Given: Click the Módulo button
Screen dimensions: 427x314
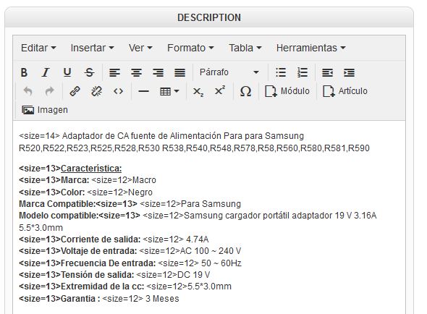Looking at the screenshot, I should pos(287,91).
